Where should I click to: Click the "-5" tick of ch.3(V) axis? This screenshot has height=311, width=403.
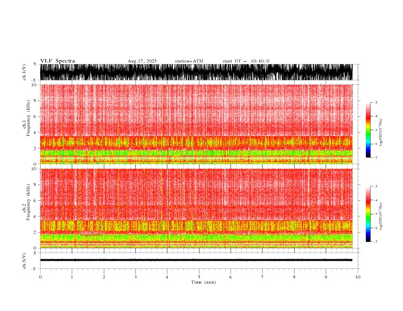point(35,269)
